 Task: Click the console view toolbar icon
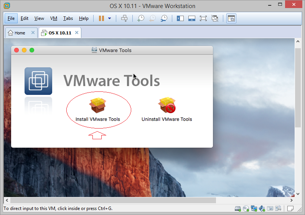pos(231,18)
